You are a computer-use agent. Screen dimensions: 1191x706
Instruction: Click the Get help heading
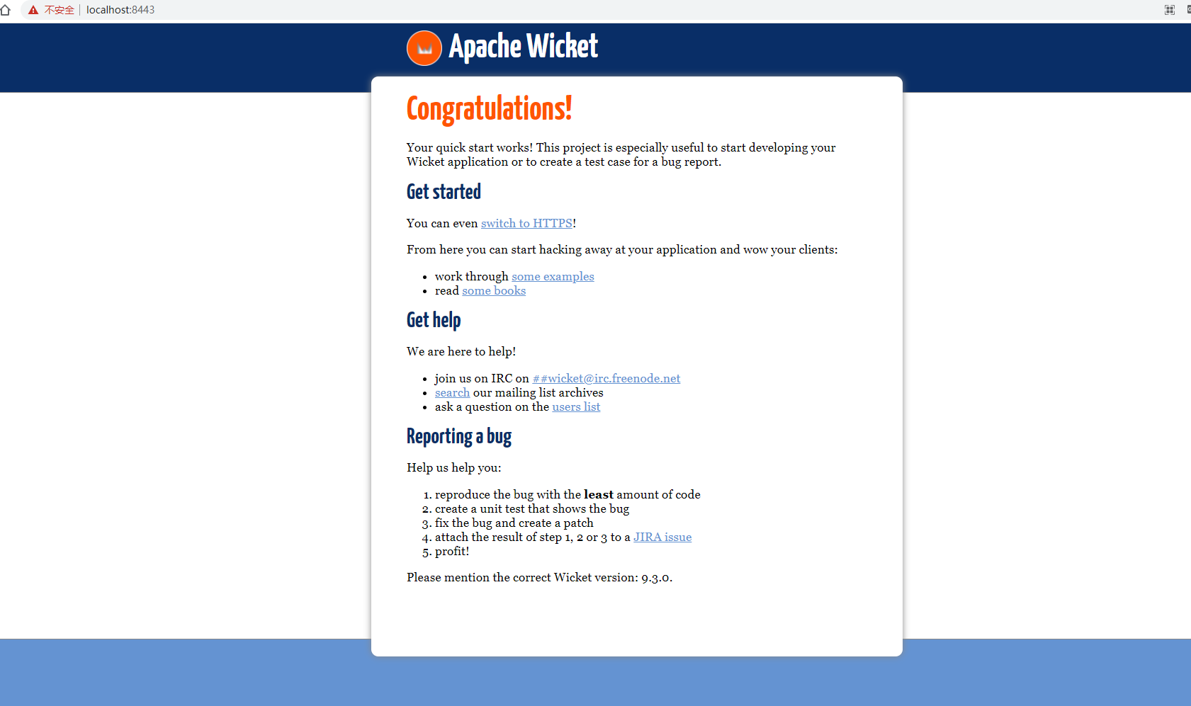pos(434,320)
